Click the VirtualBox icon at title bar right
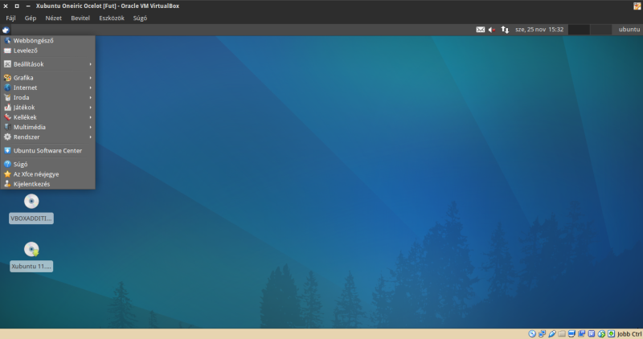Screen dimensions: 643x339 coord(637,6)
